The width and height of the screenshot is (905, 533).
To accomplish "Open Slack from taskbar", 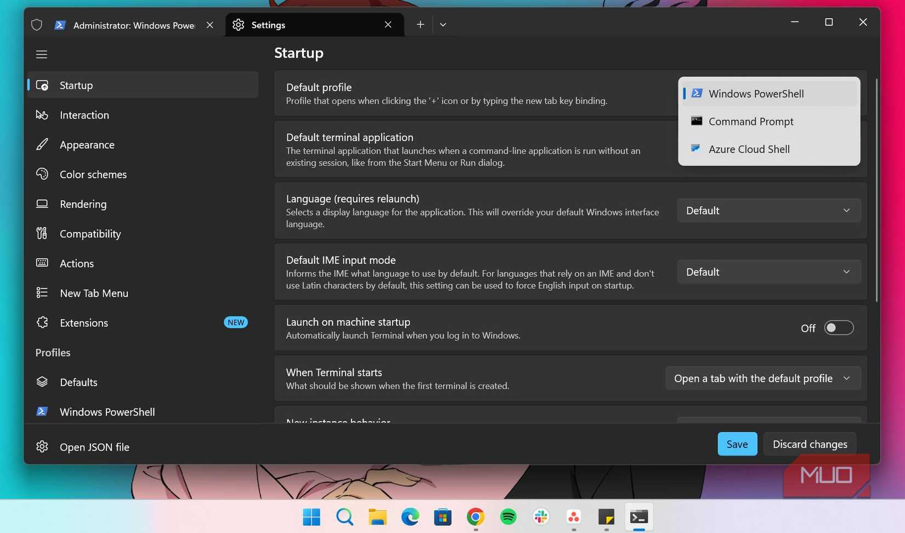I will point(541,517).
